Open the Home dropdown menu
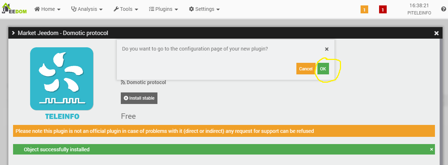 click(48, 9)
